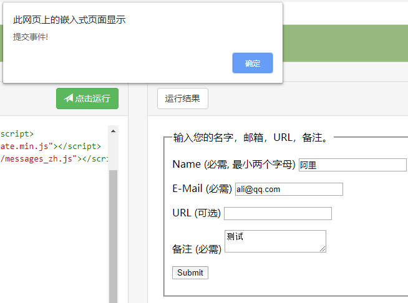The image size is (408, 303).
Task: Click the 备注 textarea containing 测试
Action: pos(275,241)
